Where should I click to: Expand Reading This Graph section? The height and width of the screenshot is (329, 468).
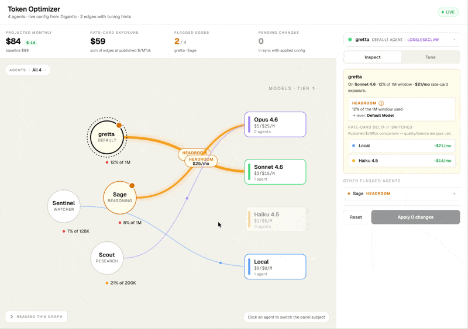(36, 317)
